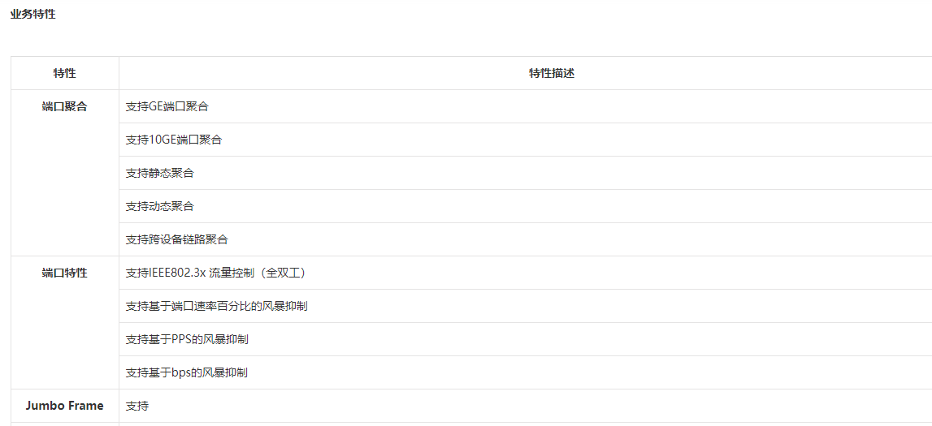Click the IEEE802.3x 流量控制 description
Viewport: 932px width, 426px height.
[x=215, y=273]
